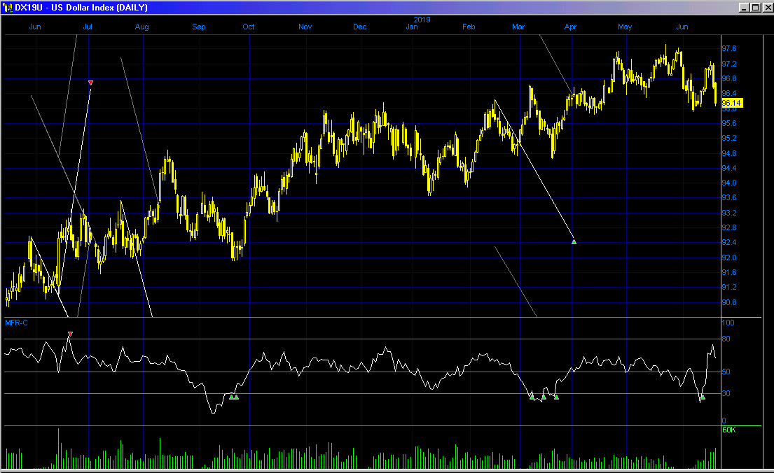Click the red triangle marker on the MFR-C indicator
Image resolution: width=774 pixels, height=473 pixels.
point(70,334)
